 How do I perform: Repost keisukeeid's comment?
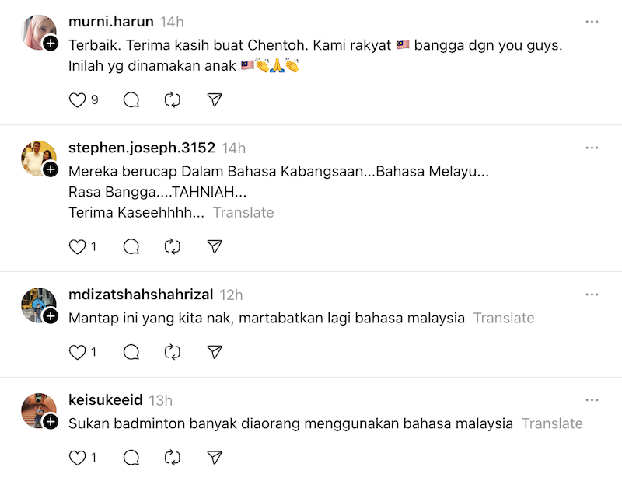tap(173, 458)
